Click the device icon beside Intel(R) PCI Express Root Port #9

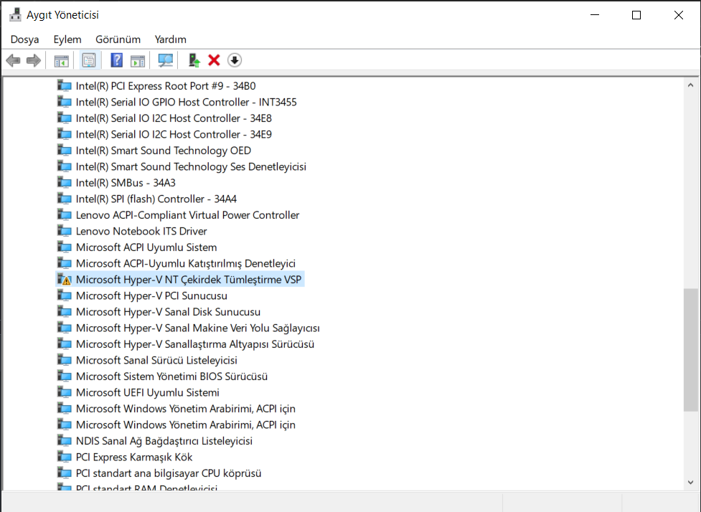pos(65,86)
